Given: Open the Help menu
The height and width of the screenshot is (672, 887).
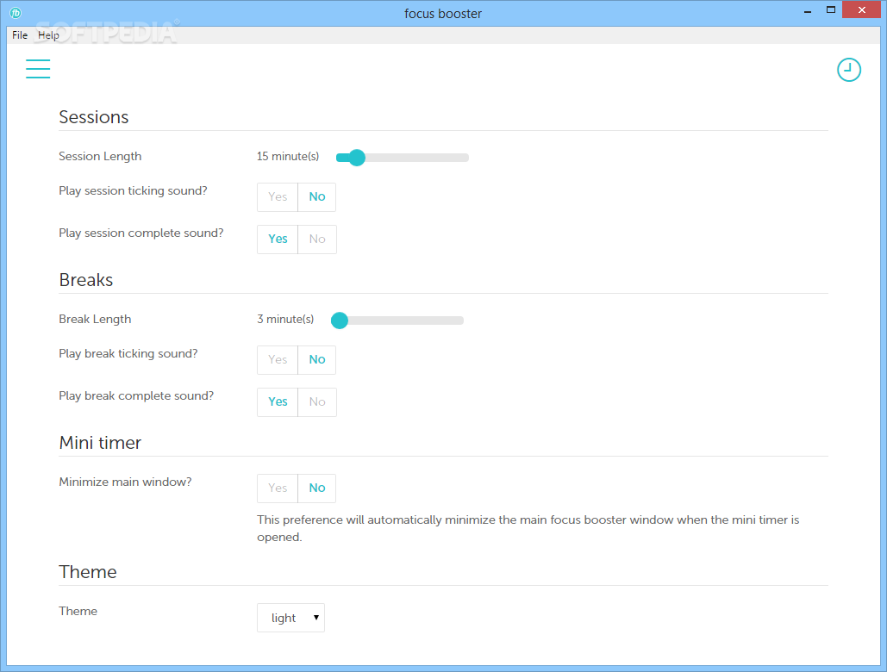Looking at the screenshot, I should (48, 35).
